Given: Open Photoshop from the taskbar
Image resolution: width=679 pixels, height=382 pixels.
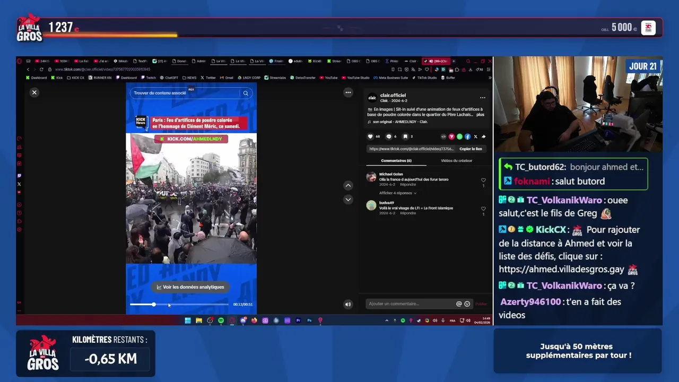Looking at the screenshot, I should [x=309, y=320].
